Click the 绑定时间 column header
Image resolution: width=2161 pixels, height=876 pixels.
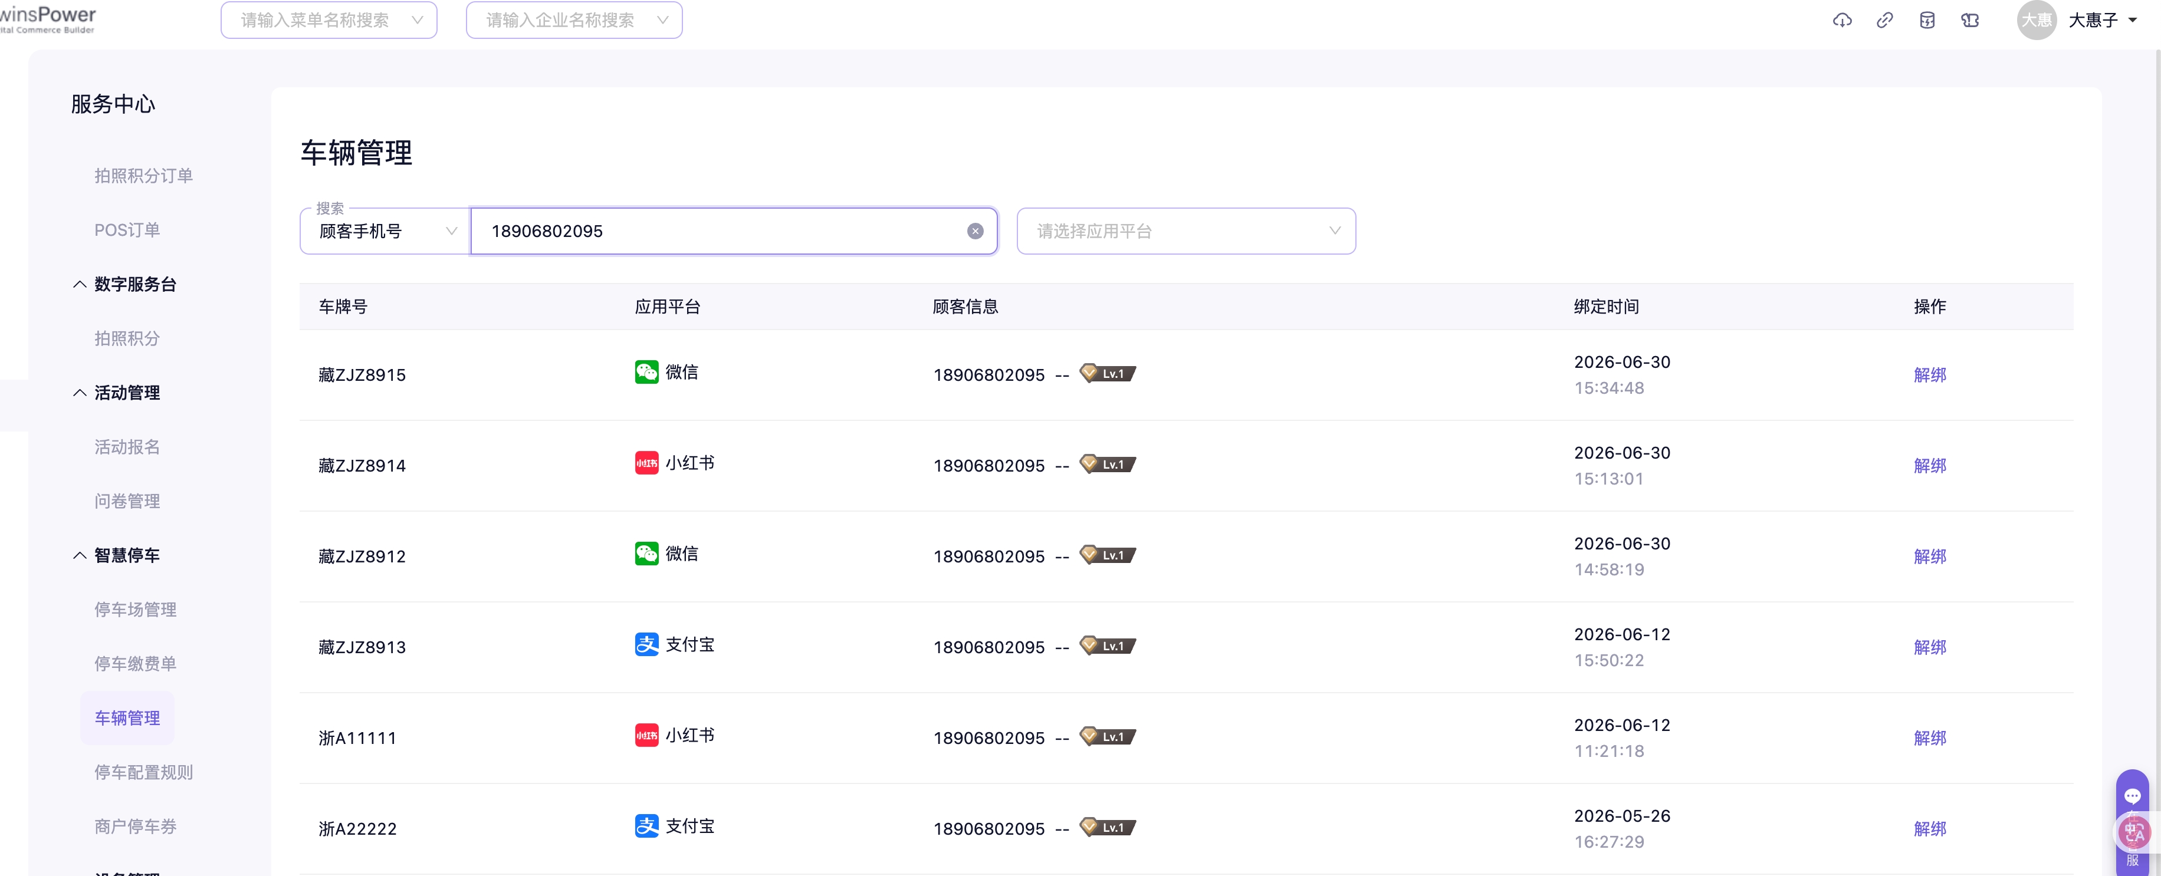click(x=1605, y=307)
